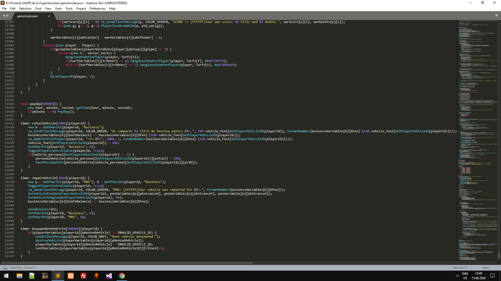Open FileZilla from the taskbar

83,276
